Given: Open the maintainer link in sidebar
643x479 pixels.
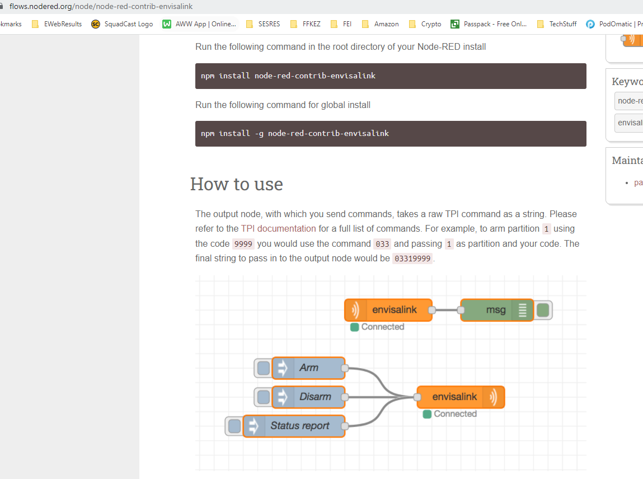Looking at the screenshot, I should coord(638,182).
